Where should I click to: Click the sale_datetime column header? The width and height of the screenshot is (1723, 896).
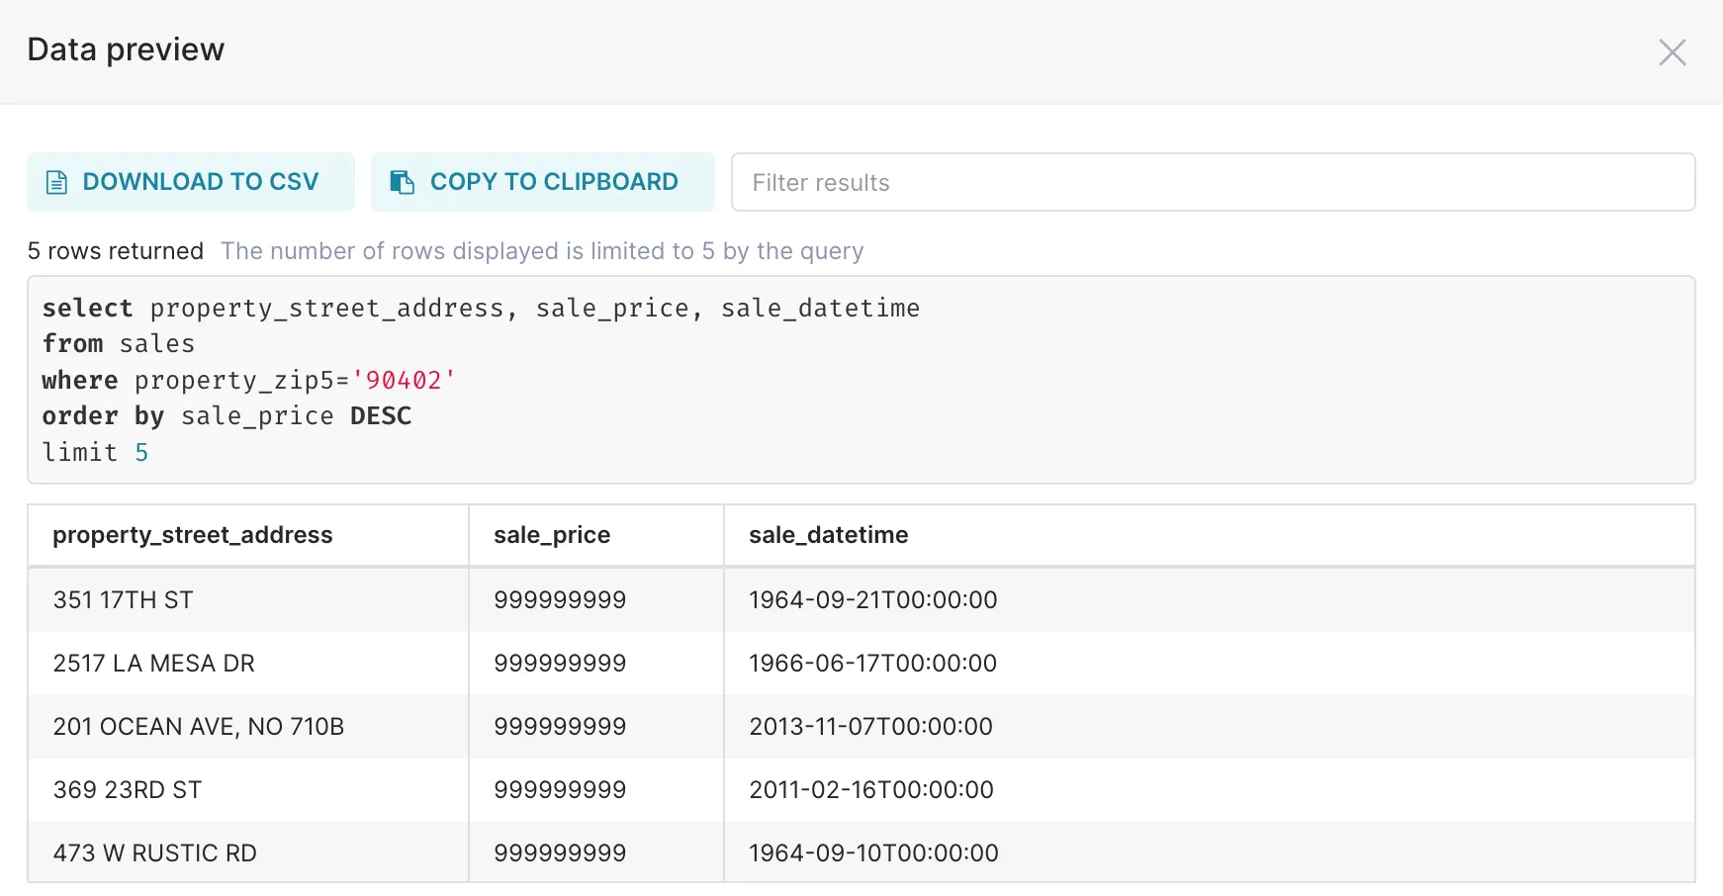pyautogui.click(x=828, y=535)
